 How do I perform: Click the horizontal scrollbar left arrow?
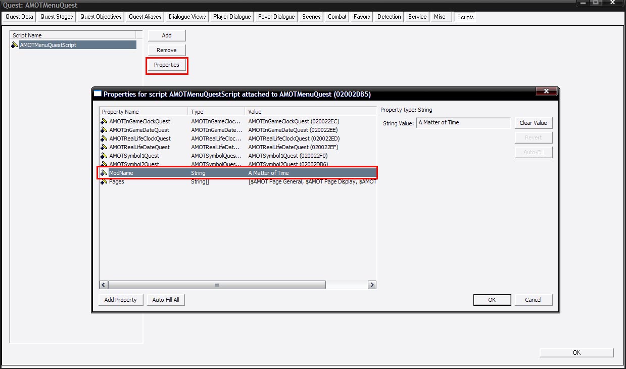tap(104, 285)
